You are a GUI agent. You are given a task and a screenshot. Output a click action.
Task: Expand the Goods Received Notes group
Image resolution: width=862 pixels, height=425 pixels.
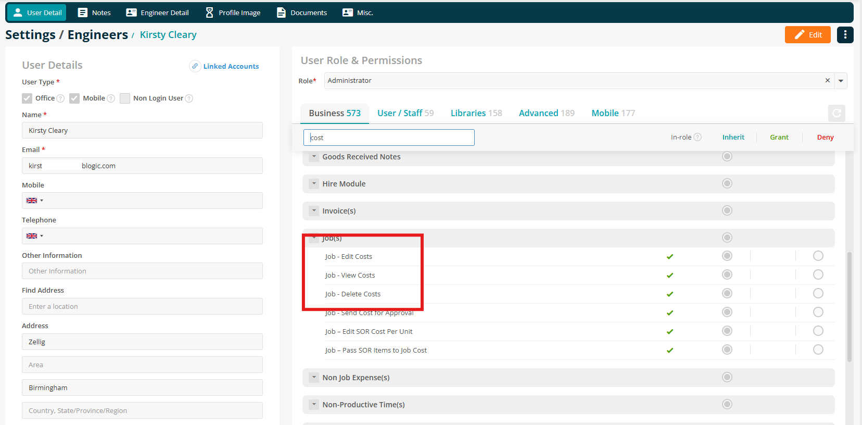314,156
